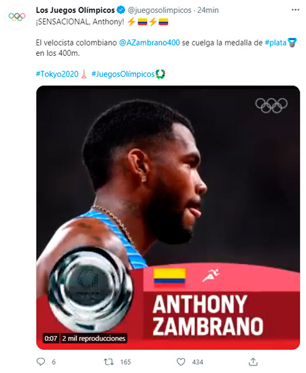
Task: Open the @juegosolimpicos handle link
Action: click(x=159, y=10)
